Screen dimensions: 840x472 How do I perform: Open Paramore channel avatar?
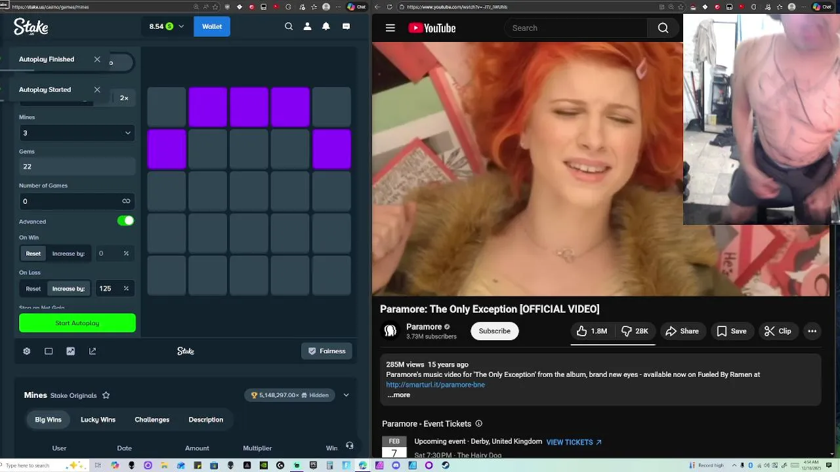click(390, 331)
